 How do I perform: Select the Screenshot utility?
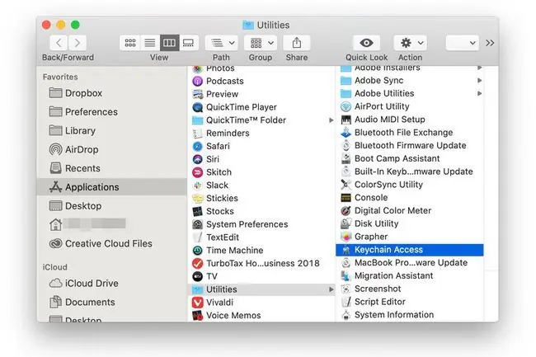pyautogui.click(x=410, y=289)
